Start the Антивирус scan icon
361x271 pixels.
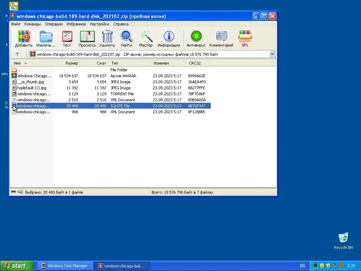[196, 36]
